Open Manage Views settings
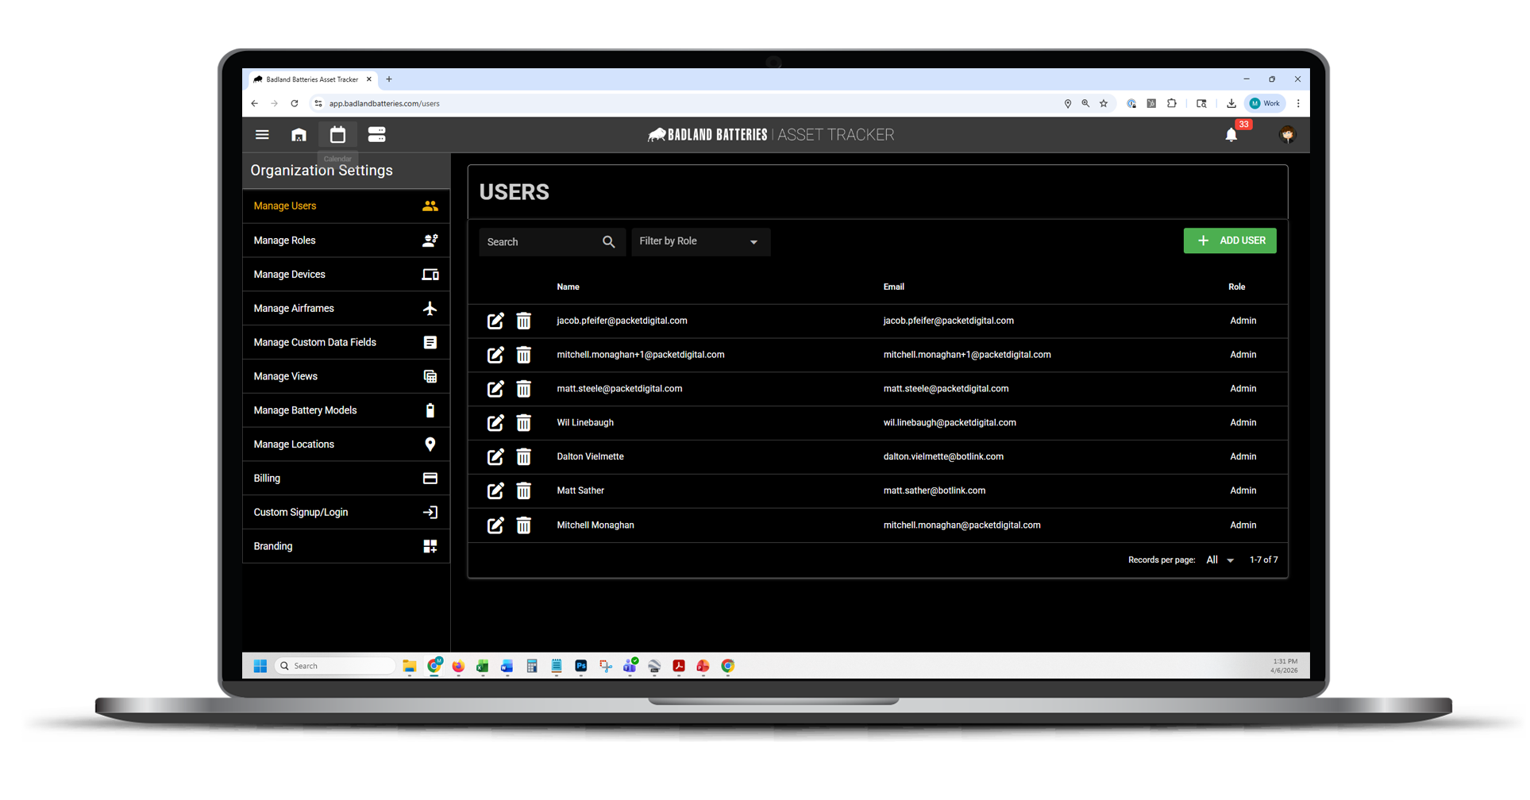Image resolution: width=1530 pixels, height=800 pixels. coord(346,377)
